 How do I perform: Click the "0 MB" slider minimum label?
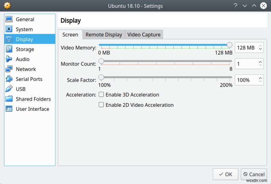(104, 53)
